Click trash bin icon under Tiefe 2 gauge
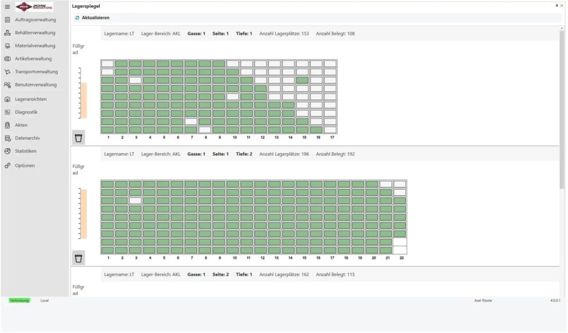Viewport: 568px width, 333px height. (x=78, y=258)
